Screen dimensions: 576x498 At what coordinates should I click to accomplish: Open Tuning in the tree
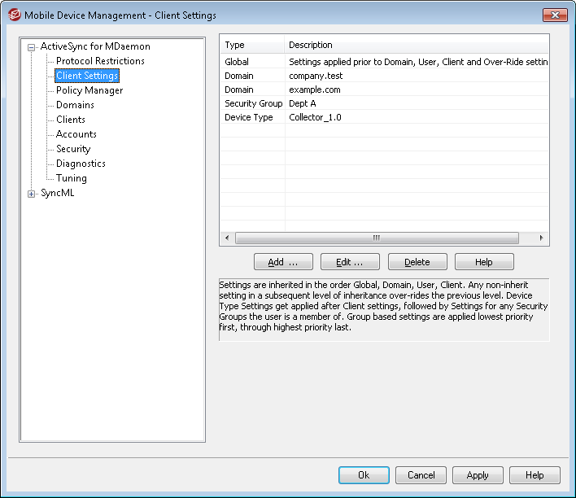[x=72, y=179]
